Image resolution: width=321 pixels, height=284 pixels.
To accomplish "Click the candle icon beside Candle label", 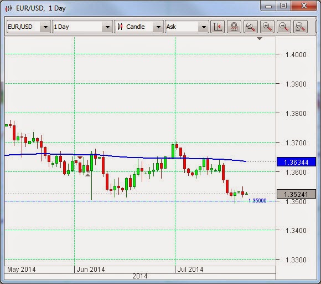I will pyautogui.click(x=120, y=27).
